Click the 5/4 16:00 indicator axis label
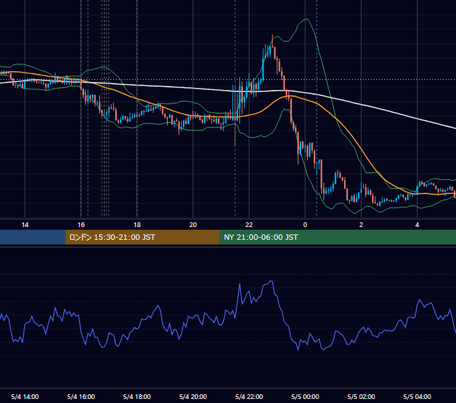This screenshot has width=456, height=403. click(x=81, y=396)
